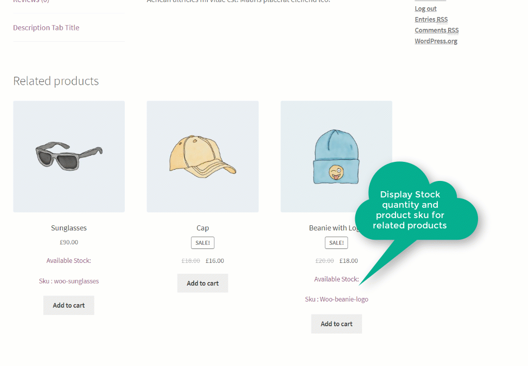The height and width of the screenshot is (366, 528).
Task: Click the Sunglasses £90.00 price
Action: [x=69, y=242]
